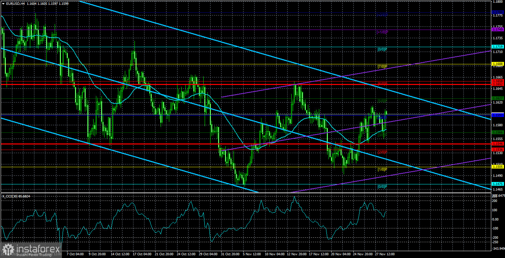
Task: Click the yellow 1.1505 price tag
Action: [498, 166]
